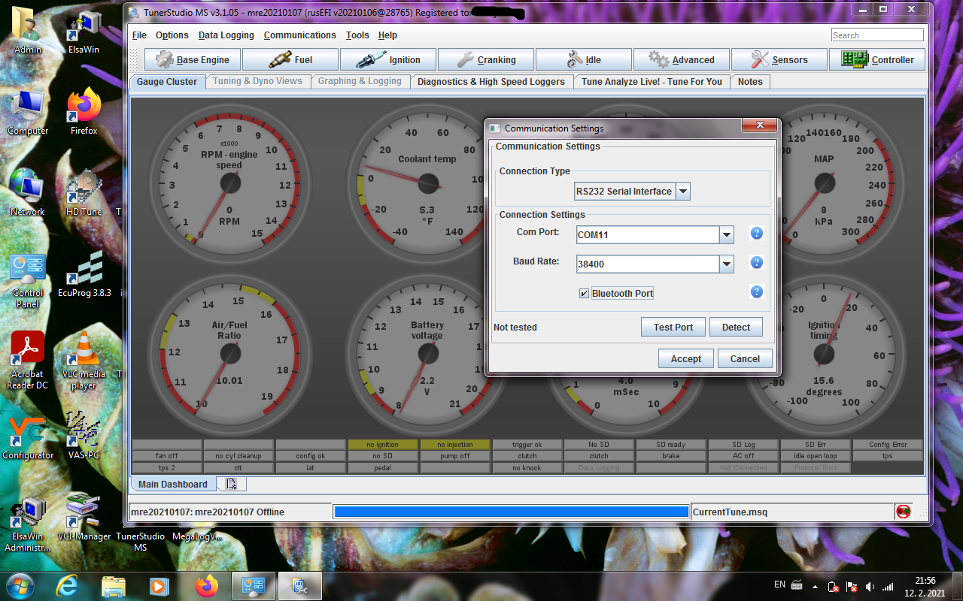Open the Communications menu
This screenshot has height=601, width=963.
[x=299, y=35]
